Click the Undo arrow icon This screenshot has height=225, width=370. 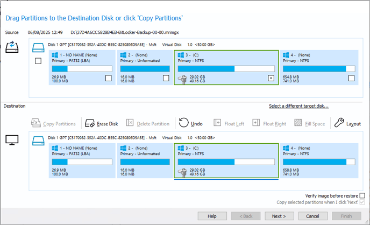[x=183, y=123]
